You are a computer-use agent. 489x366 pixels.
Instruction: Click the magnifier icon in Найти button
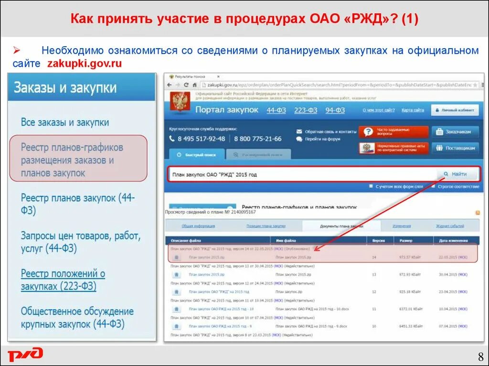point(446,174)
